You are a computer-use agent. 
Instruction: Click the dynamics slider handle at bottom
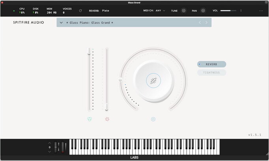click(x=106, y=107)
